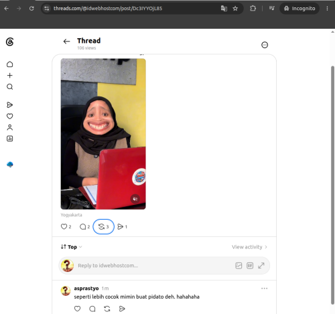Click asprastyo's comment avatar
The image size is (335, 314).
tap(66, 291)
